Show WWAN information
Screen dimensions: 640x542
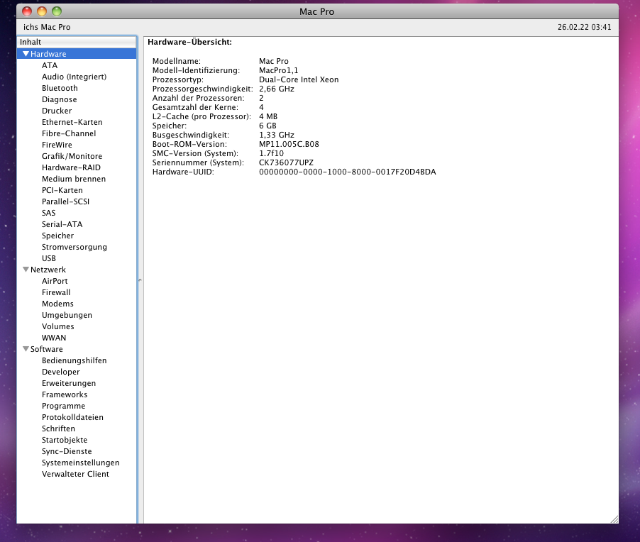point(54,338)
